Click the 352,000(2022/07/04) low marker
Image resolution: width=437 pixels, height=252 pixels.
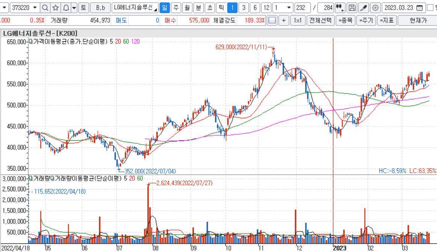(x=150, y=171)
